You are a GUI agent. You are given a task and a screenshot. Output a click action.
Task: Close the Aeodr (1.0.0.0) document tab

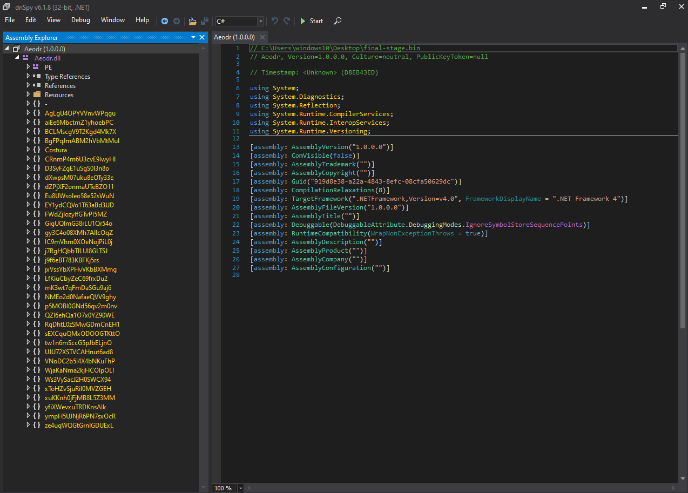click(x=262, y=37)
